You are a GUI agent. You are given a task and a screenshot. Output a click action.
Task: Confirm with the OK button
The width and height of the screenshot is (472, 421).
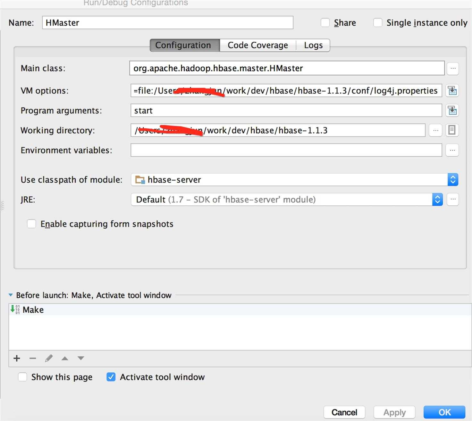click(444, 412)
